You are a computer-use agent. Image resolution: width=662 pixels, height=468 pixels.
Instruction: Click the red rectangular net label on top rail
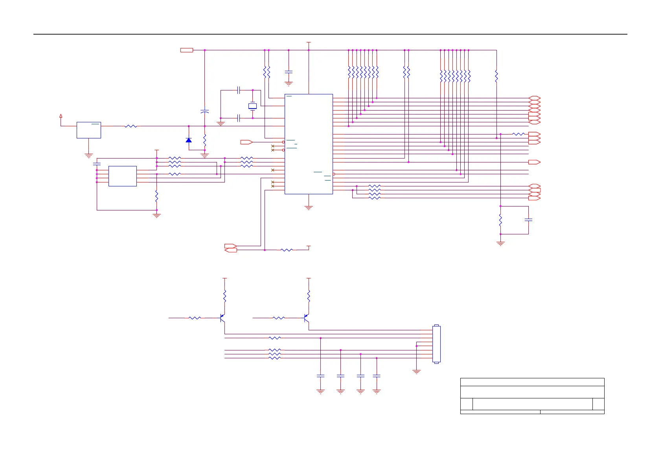187,50
